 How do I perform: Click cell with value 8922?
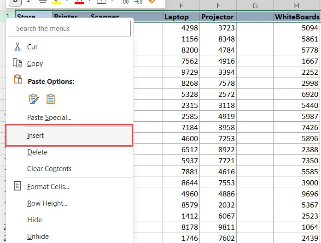(218, 149)
